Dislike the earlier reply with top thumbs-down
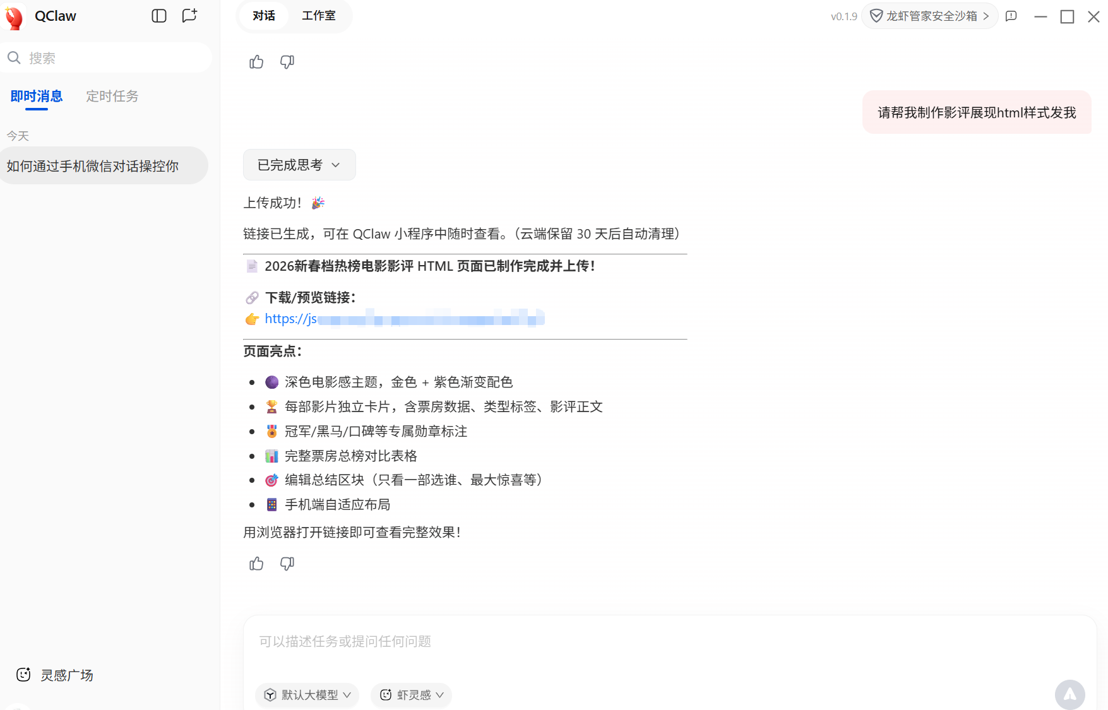This screenshot has width=1108, height=710. pos(287,62)
